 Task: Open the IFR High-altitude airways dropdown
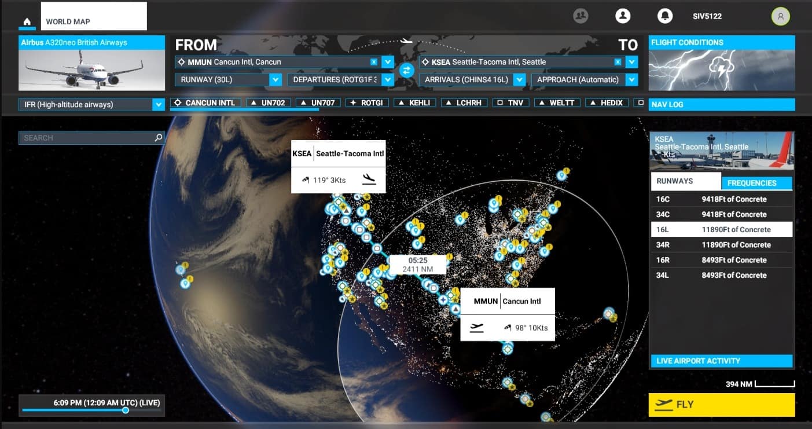click(91, 105)
